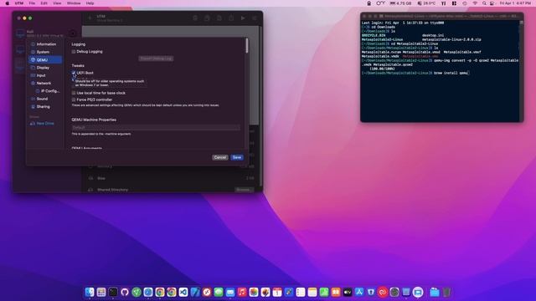Open the Trash in the Dock

(x=446, y=292)
